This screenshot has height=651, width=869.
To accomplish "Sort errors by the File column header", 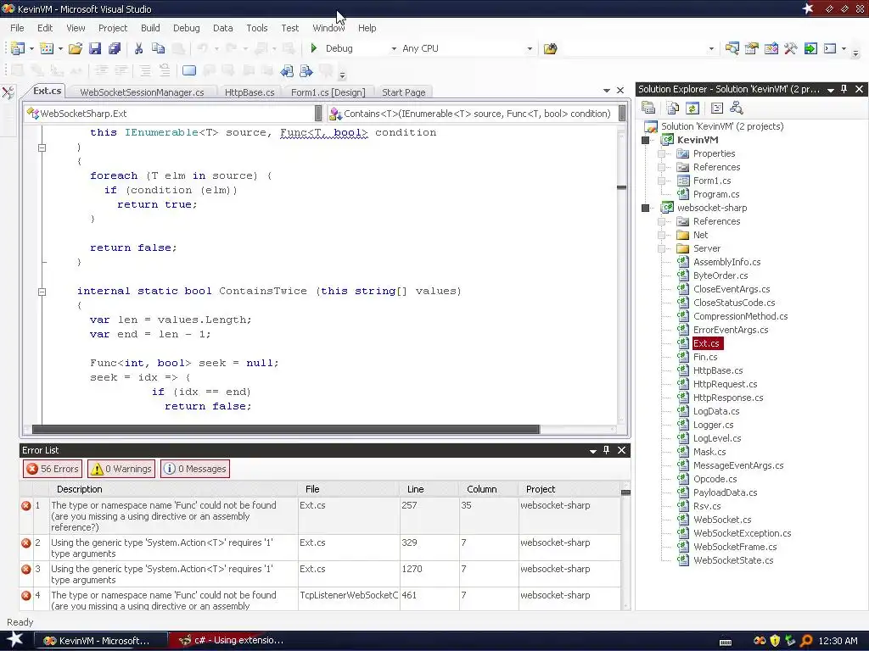I will (349, 489).
